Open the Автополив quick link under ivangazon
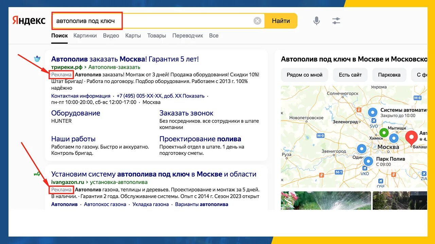Image resolution: width=435 pixels, height=244 pixels. (65, 204)
